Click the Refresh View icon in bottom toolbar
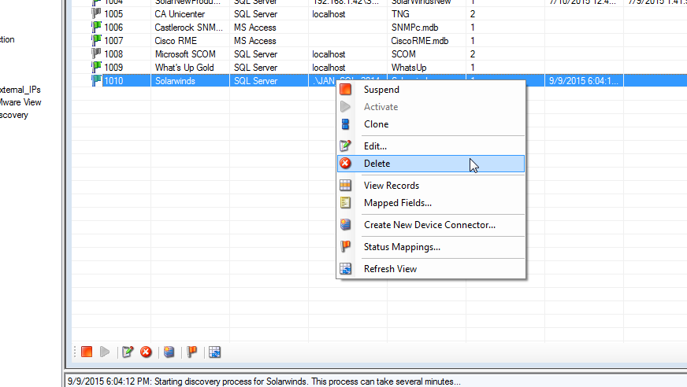 coord(214,352)
